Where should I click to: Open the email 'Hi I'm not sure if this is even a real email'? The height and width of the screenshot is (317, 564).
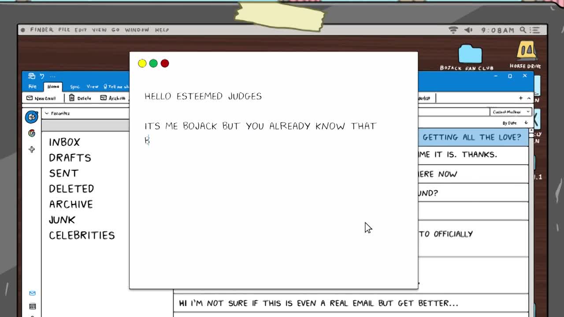(x=351, y=303)
